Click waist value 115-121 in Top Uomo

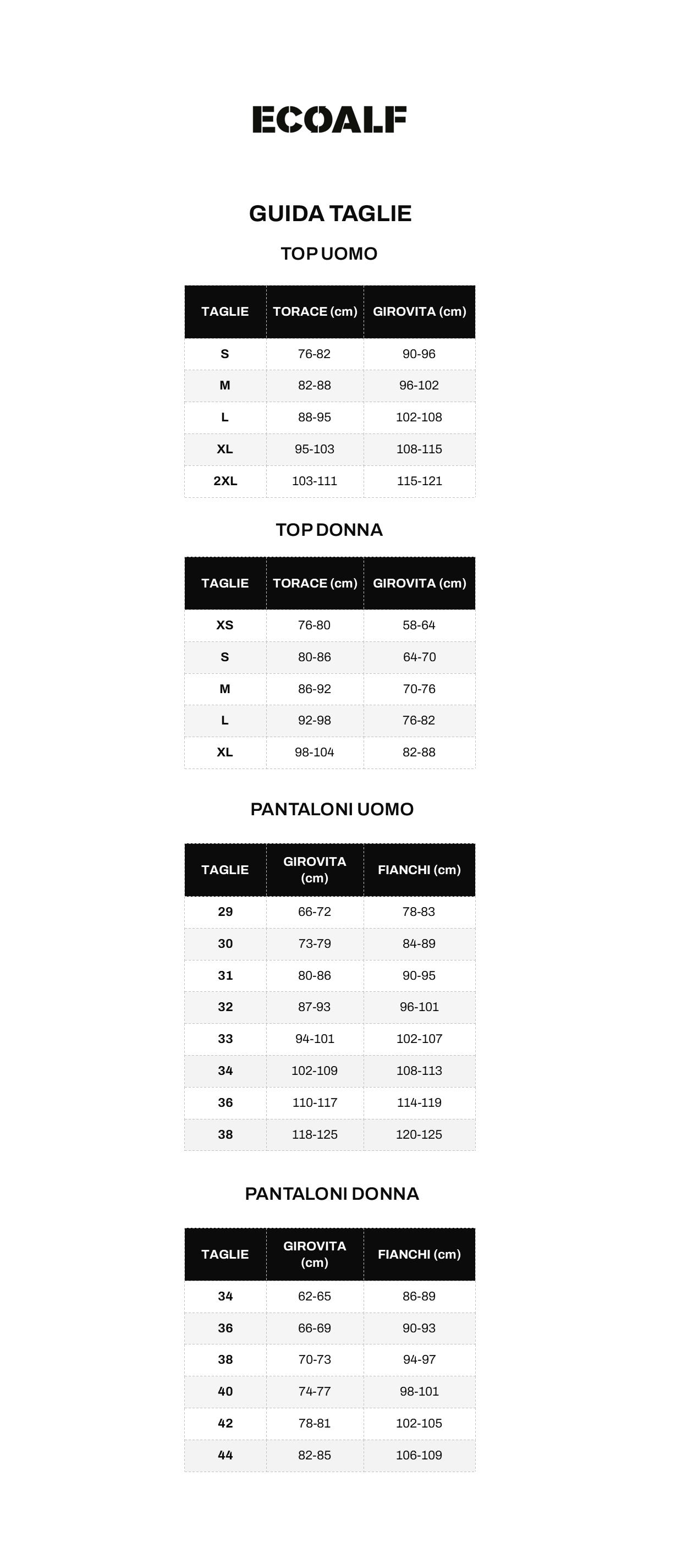[x=419, y=481]
